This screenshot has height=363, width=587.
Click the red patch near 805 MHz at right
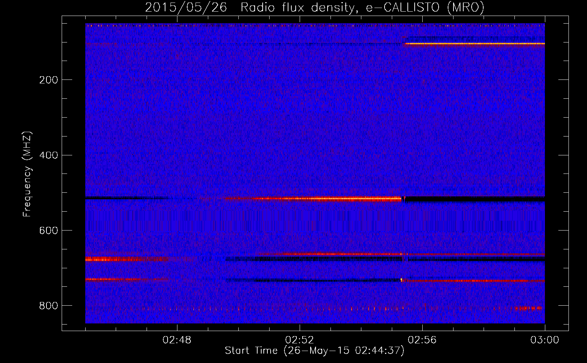(529, 308)
